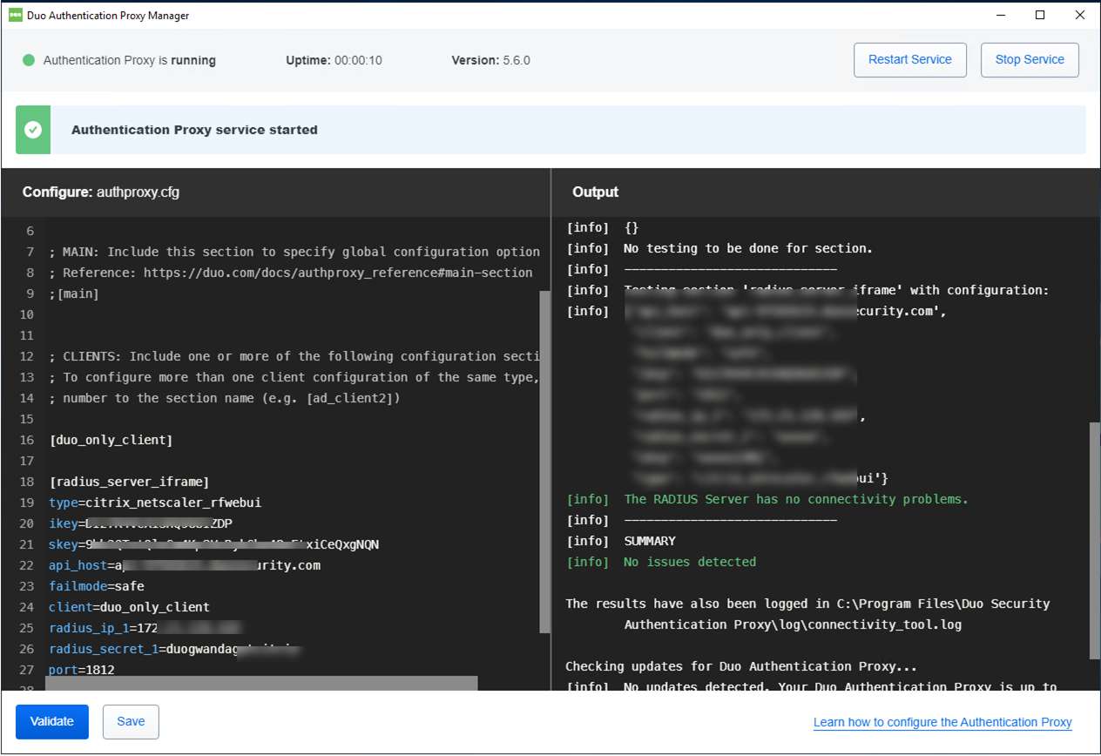Stop the Authentication Proxy service
This screenshot has width=1101, height=756.
click(1030, 60)
